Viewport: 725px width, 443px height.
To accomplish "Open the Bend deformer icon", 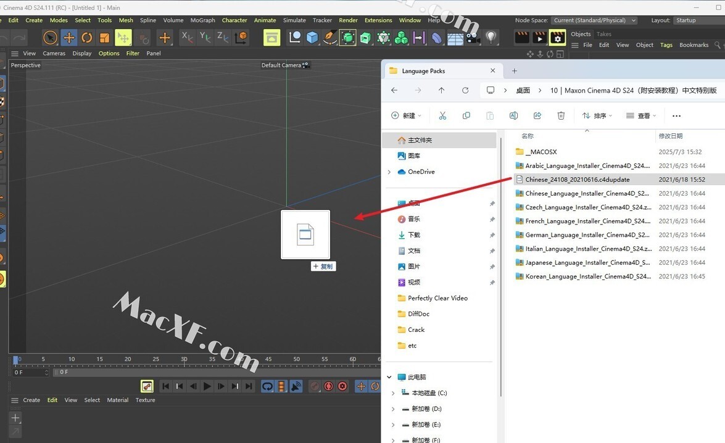I will coord(436,38).
